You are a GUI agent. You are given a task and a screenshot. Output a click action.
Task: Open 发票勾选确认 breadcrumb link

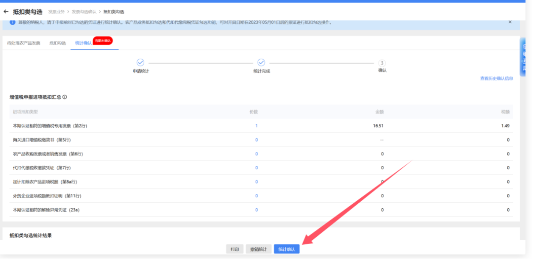tap(84, 12)
